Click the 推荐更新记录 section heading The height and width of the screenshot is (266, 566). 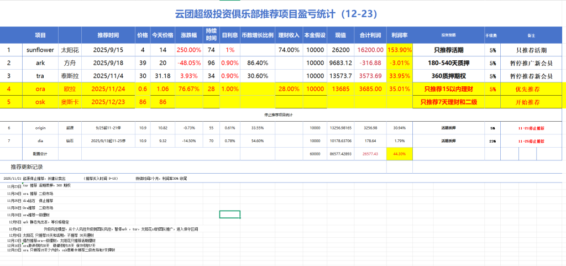(27, 166)
